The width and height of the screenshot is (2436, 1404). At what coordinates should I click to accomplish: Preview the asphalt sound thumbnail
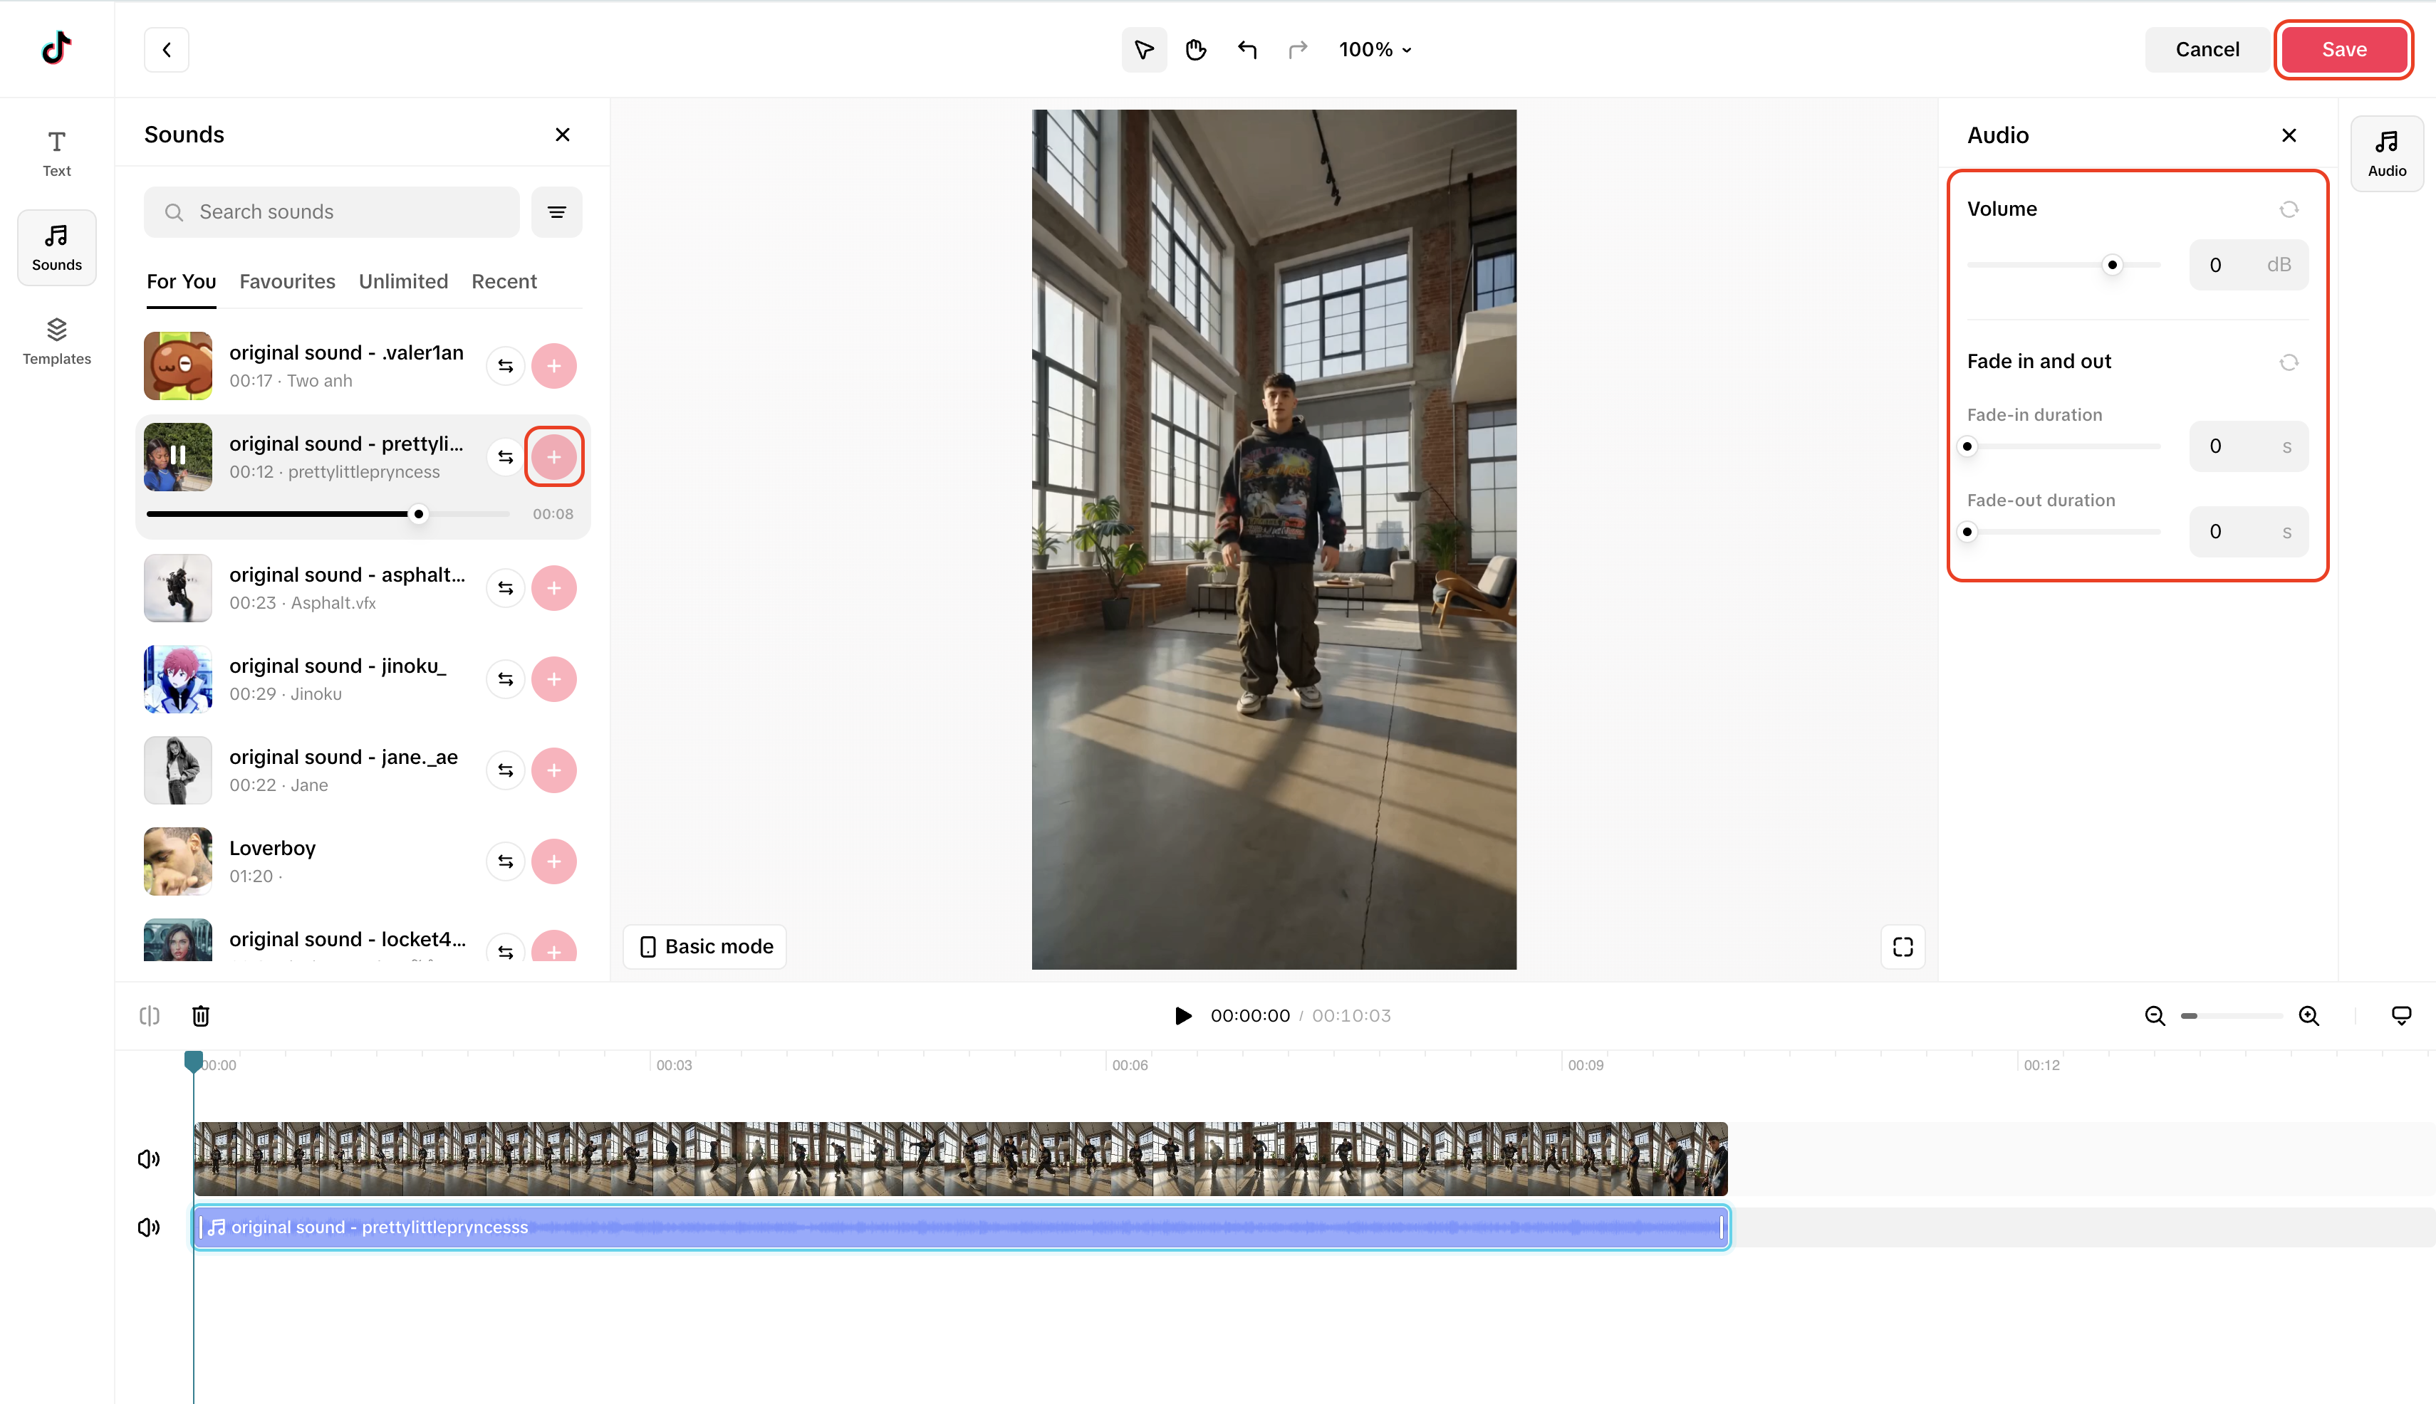(x=177, y=588)
